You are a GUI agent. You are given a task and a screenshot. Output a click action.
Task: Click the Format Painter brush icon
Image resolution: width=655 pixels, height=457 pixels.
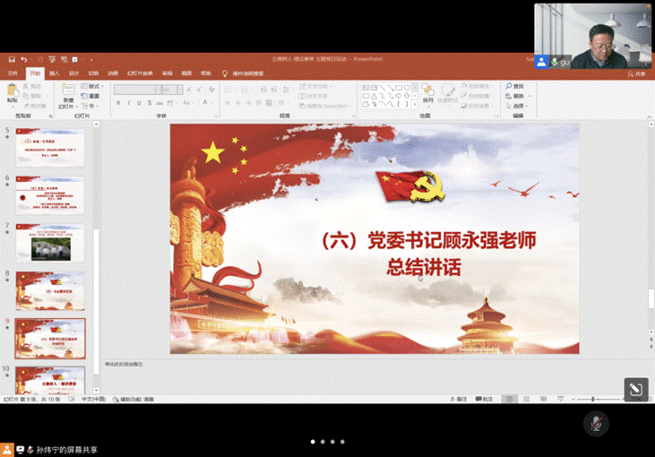pos(27,106)
